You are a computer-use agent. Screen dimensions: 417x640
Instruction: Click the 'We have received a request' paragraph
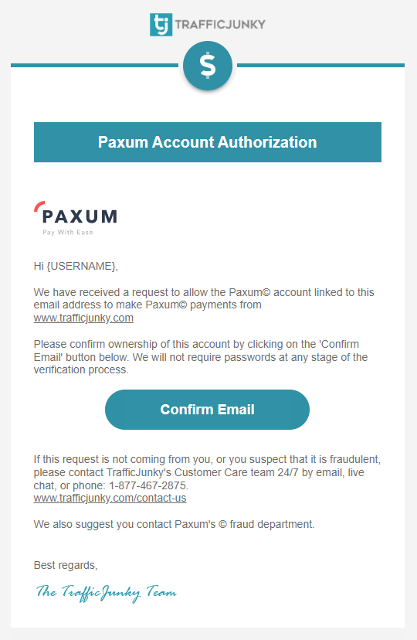click(x=204, y=305)
